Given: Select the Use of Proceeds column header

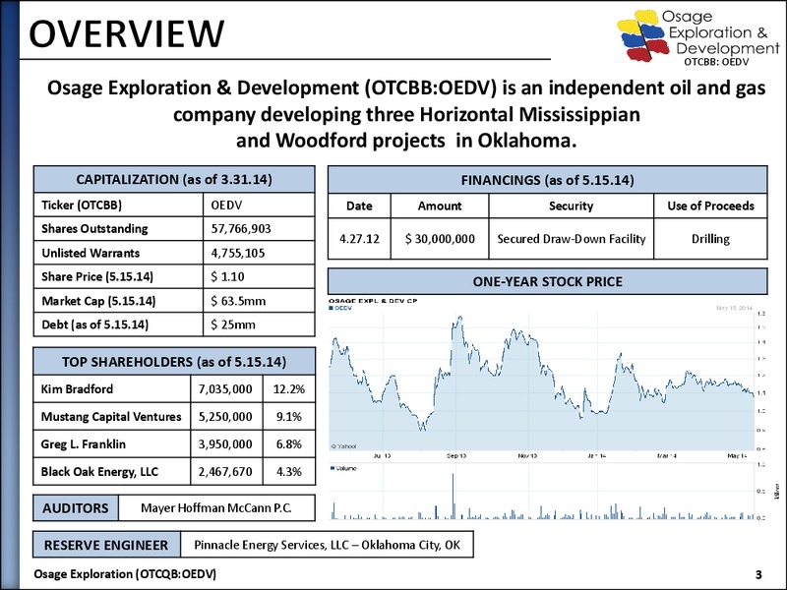Looking at the screenshot, I should point(710,206).
